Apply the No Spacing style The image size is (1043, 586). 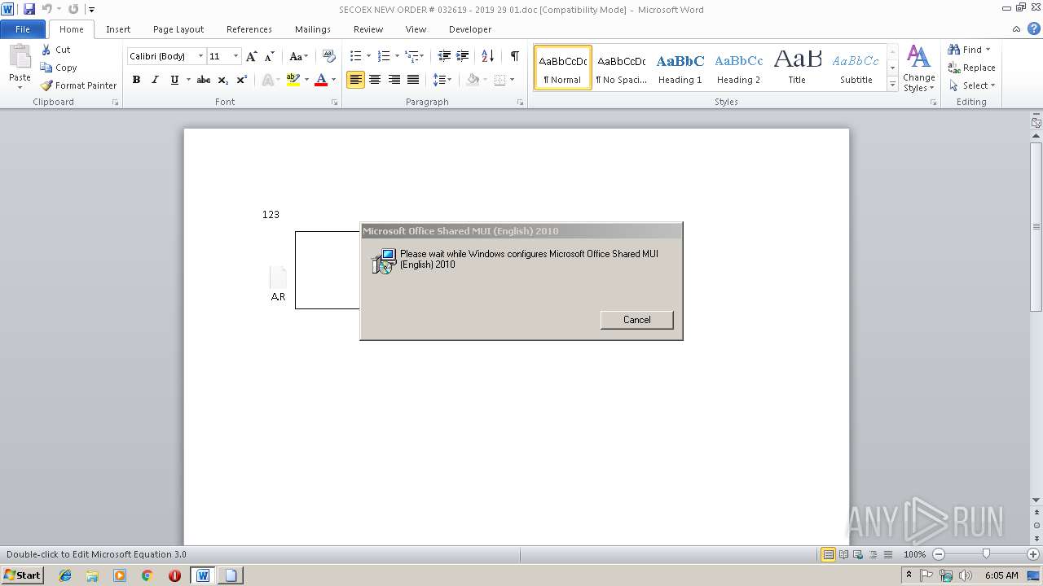click(622, 68)
